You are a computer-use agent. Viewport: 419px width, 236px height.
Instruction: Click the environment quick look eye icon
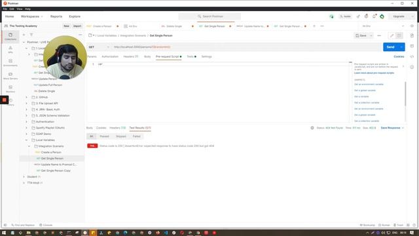(412, 26)
